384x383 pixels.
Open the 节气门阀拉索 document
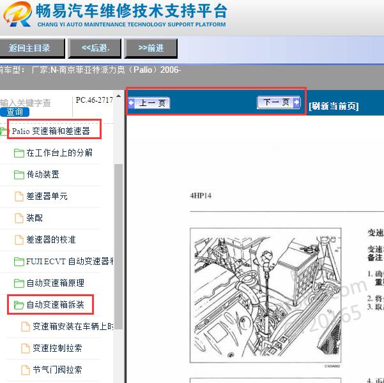pyautogui.click(x=58, y=370)
